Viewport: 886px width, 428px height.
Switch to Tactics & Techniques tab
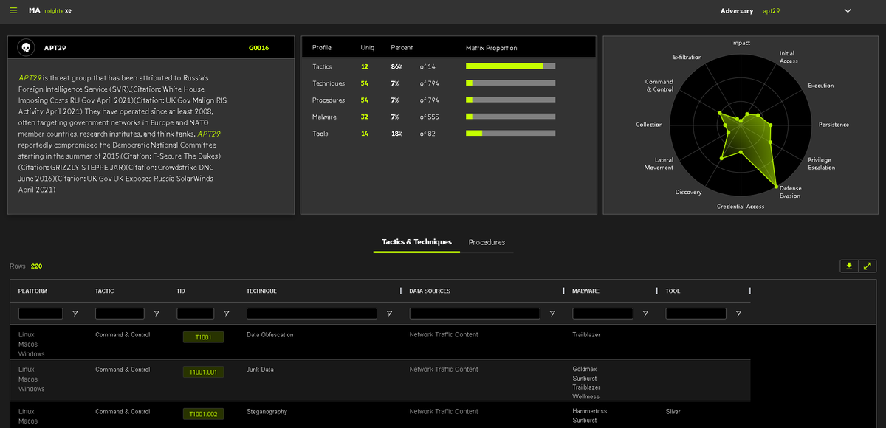416,242
